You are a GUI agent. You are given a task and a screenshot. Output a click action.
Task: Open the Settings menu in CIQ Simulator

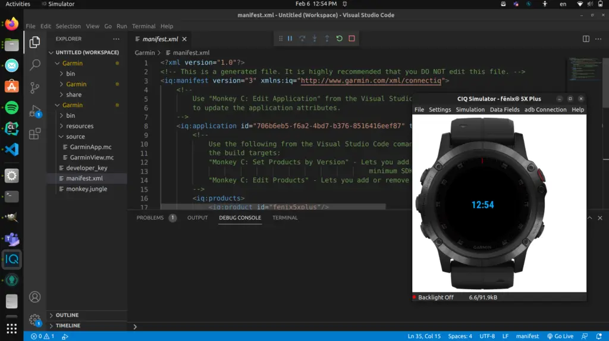440,110
